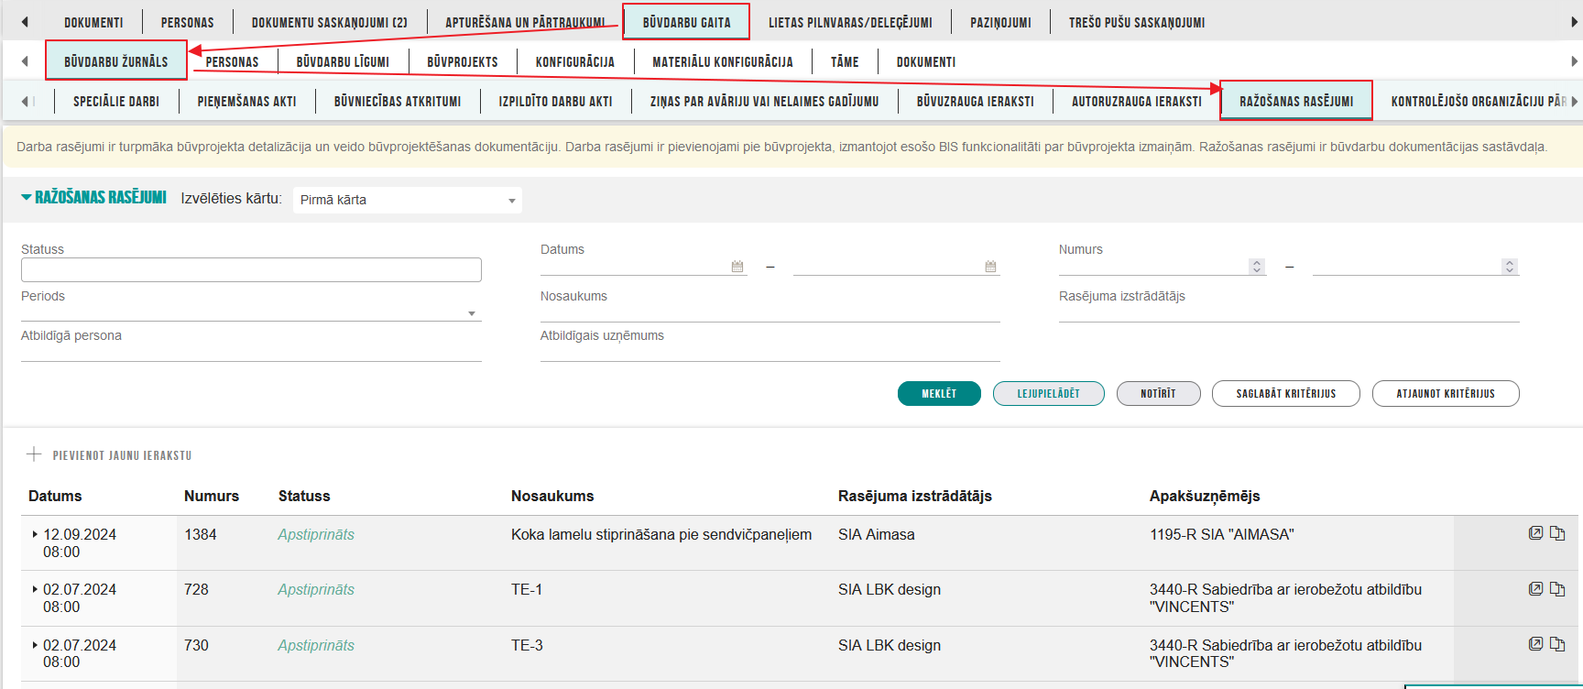This screenshot has width=1583, height=689.
Task: Click Saglabāt kritērijus button
Action: point(1286,393)
